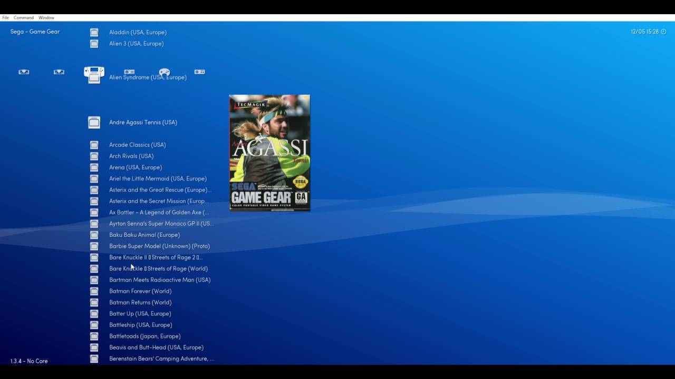Select Bare Knuckle Streets of Rage (World)
This screenshot has height=379, width=675.
click(158, 268)
